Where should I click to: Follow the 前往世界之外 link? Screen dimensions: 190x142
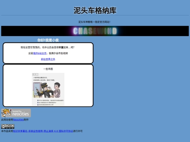pyautogui.click(x=48, y=59)
